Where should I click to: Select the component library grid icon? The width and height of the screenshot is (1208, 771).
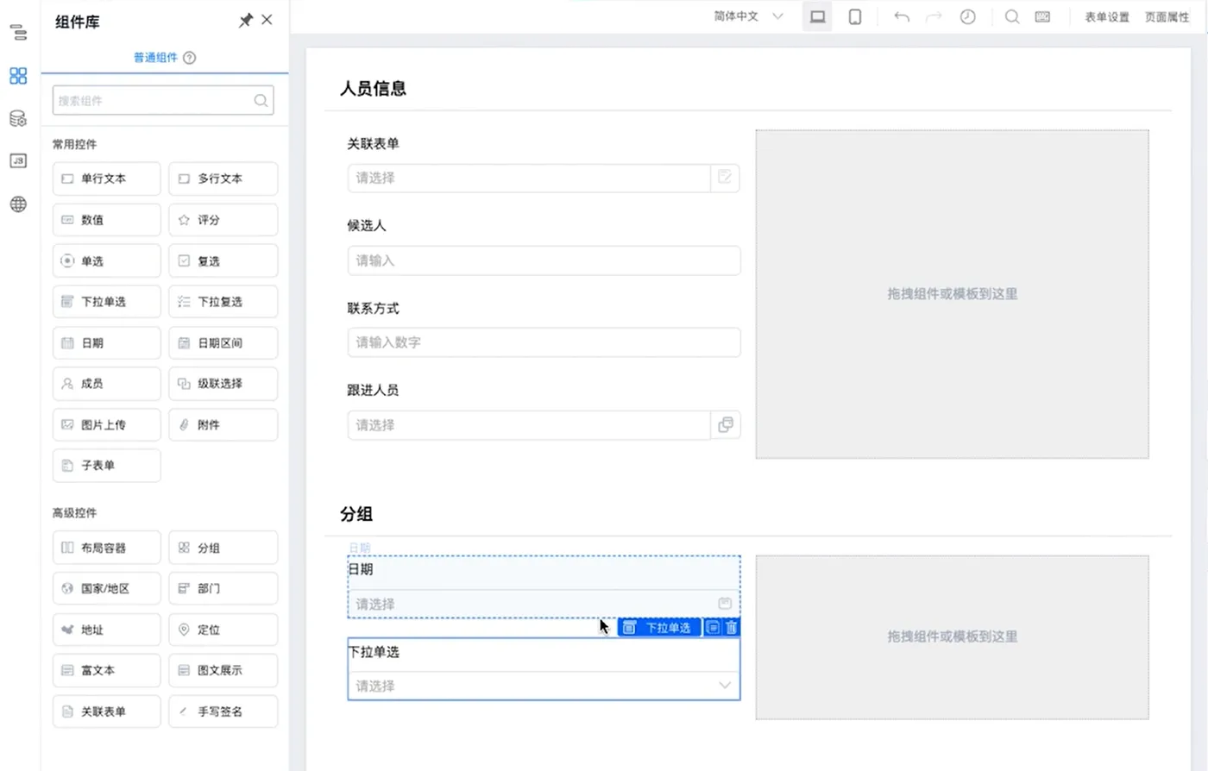point(18,76)
